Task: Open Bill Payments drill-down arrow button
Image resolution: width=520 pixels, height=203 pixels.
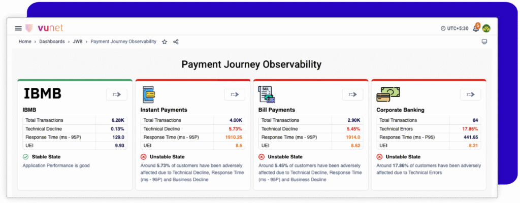Action: pyautogui.click(x=352, y=94)
